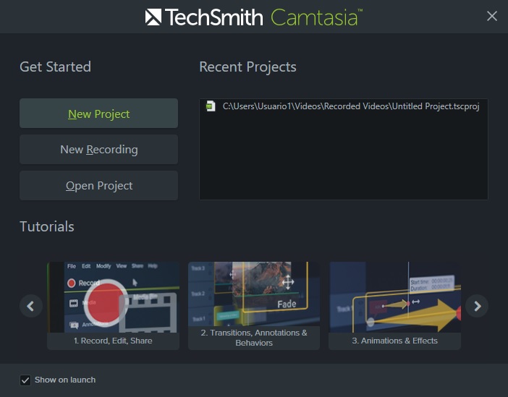Show previous tutorials with left arrow
Screen dimensions: 508x397
pyautogui.click(x=31, y=306)
